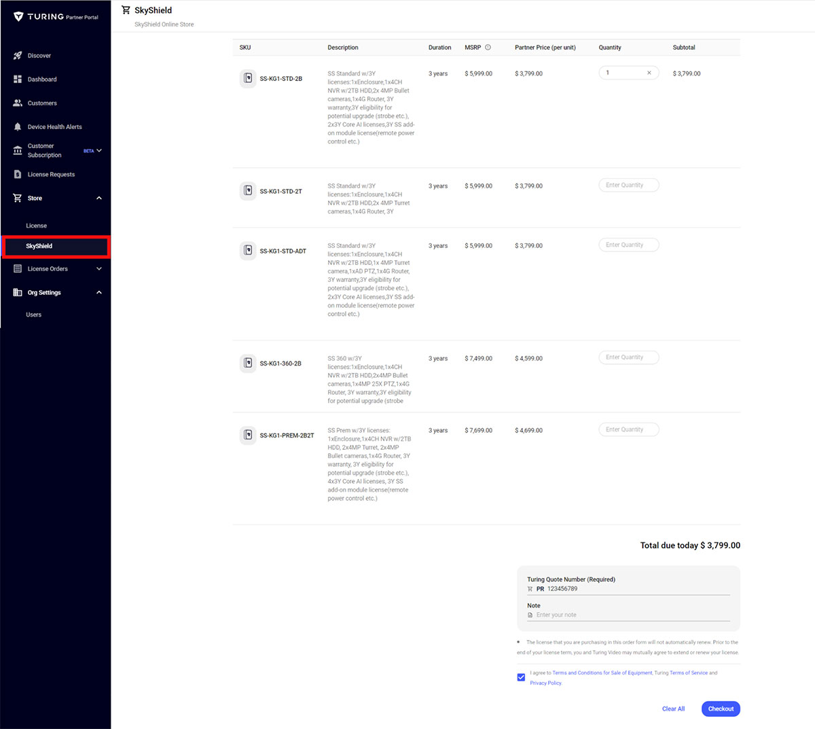Viewport: 815px width, 729px height.
Task: Click the Enter your note field
Action: point(628,615)
